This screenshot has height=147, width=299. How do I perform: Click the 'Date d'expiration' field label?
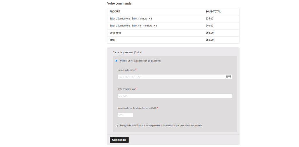pos(126,89)
